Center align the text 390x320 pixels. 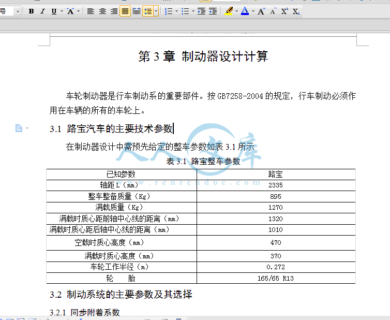click(x=102, y=11)
